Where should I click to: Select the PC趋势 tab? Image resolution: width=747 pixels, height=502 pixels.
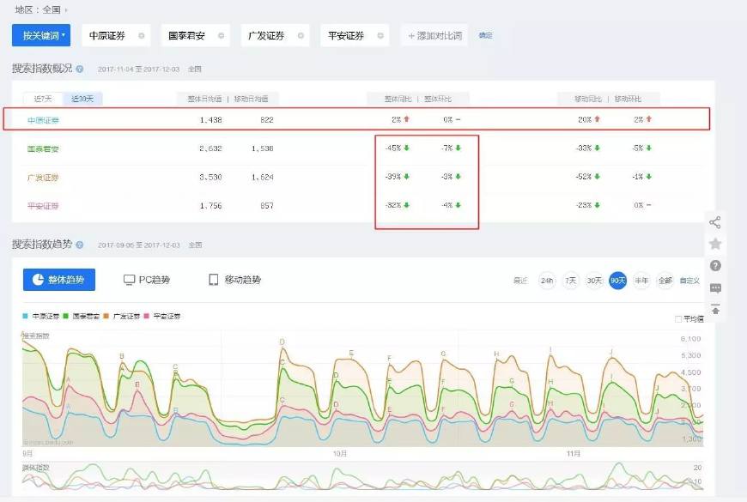click(x=147, y=280)
